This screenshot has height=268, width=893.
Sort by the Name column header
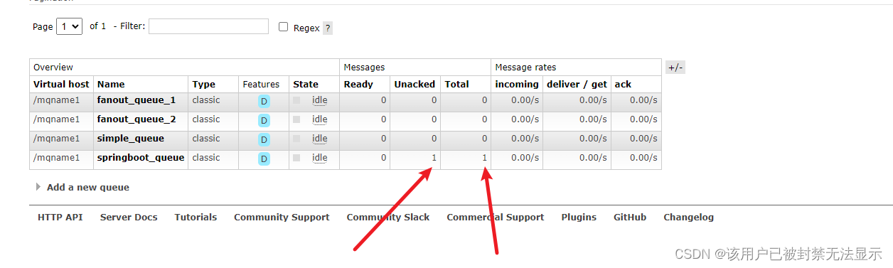(x=111, y=84)
